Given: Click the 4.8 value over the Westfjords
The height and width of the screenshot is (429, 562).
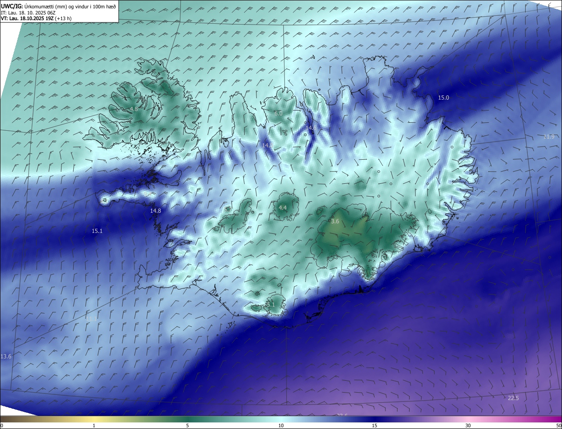Looking at the screenshot, I should (x=134, y=109).
